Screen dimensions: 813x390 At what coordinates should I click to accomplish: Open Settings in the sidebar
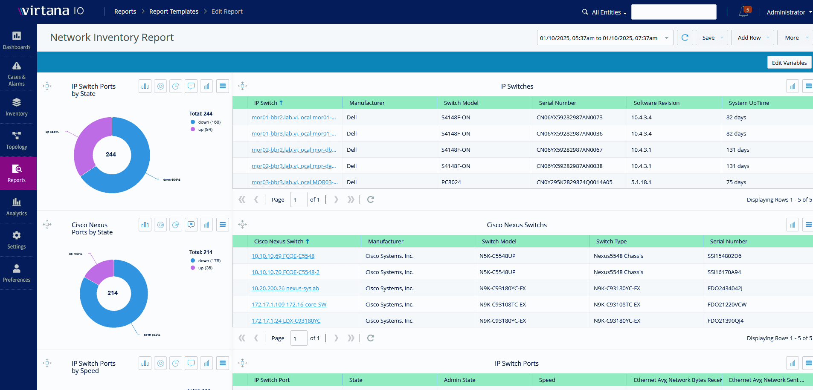coord(17,240)
